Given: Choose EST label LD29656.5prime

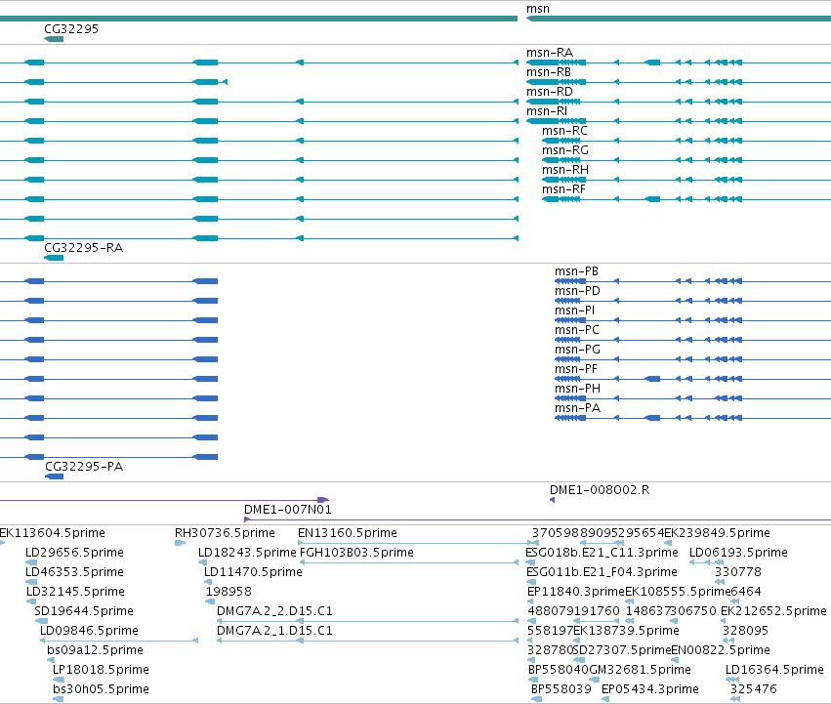Looking at the screenshot, I should point(75,553).
